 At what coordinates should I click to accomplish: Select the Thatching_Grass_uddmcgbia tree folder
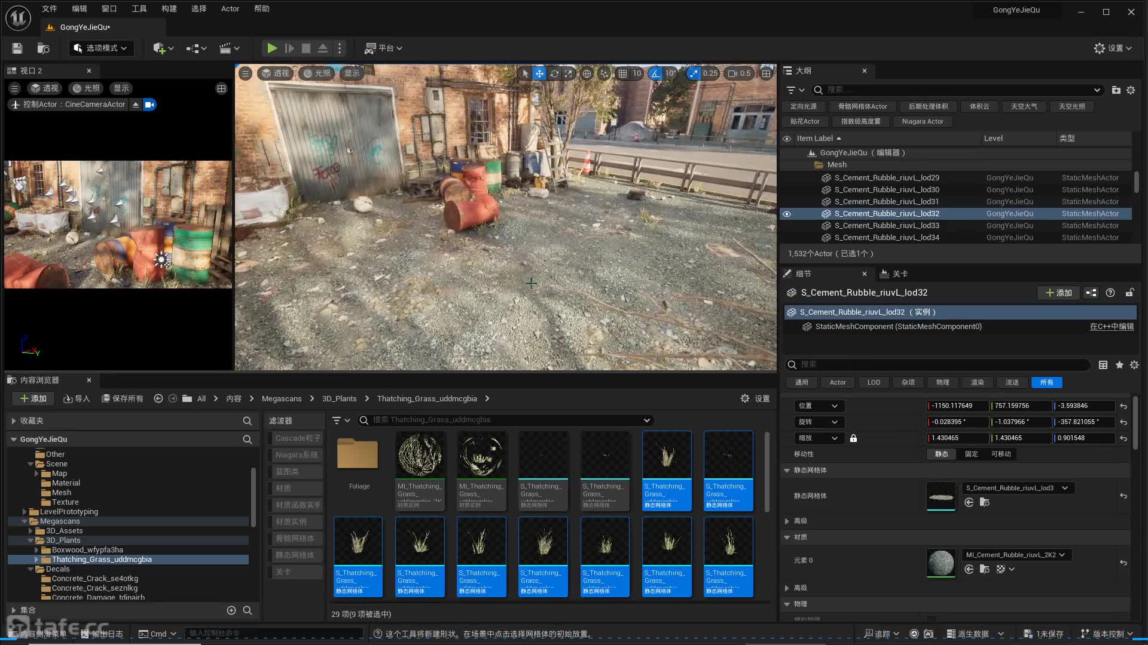pos(102,560)
